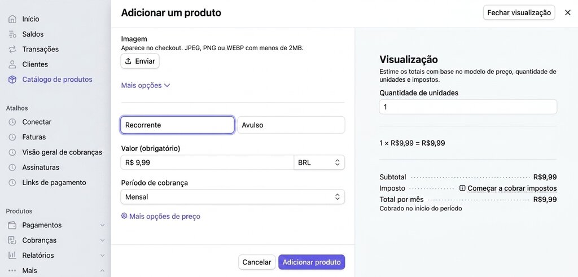Open Assinaturas in the sidebar shortcuts
Viewport: 578px width, 277px height.
click(41, 167)
